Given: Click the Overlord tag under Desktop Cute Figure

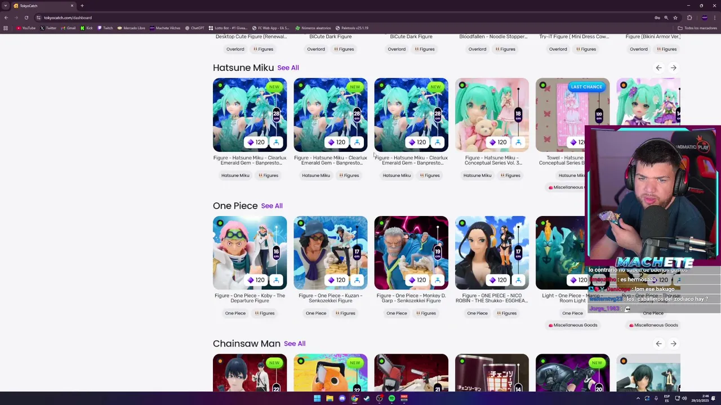Looking at the screenshot, I should (235, 49).
